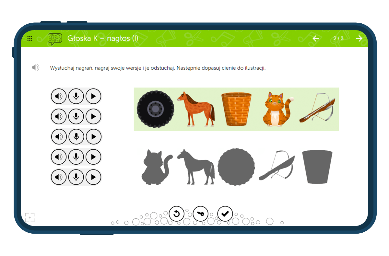Record your voice in the first row
Image resolution: width=389 pixels, height=256 pixels.
[x=76, y=96]
